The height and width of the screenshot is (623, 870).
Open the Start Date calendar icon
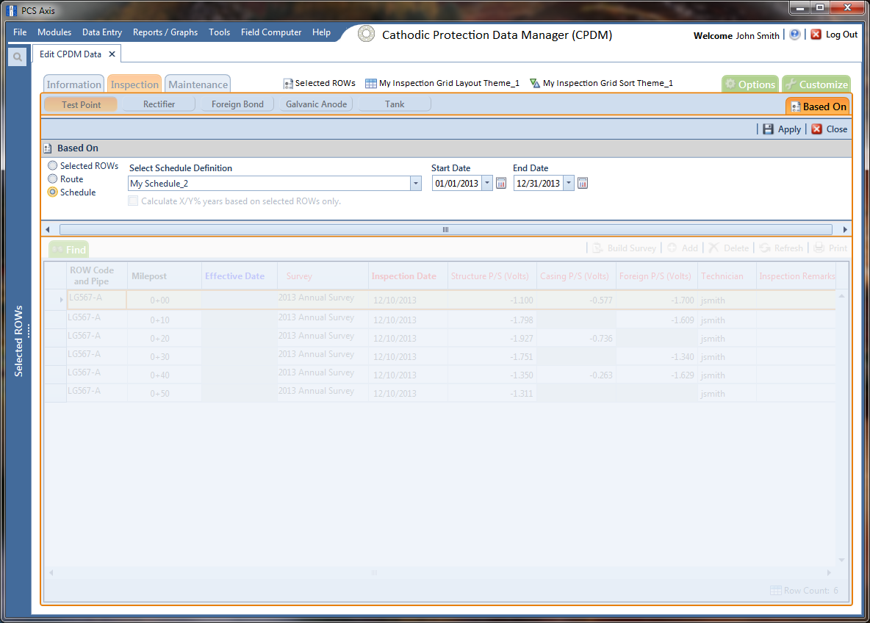(x=501, y=183)
